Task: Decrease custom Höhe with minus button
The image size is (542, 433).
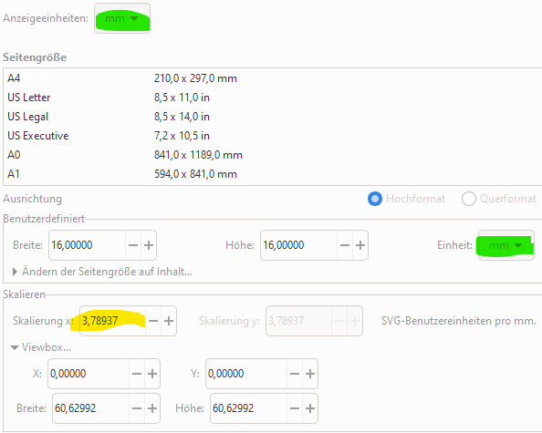Action: (345, 245)
